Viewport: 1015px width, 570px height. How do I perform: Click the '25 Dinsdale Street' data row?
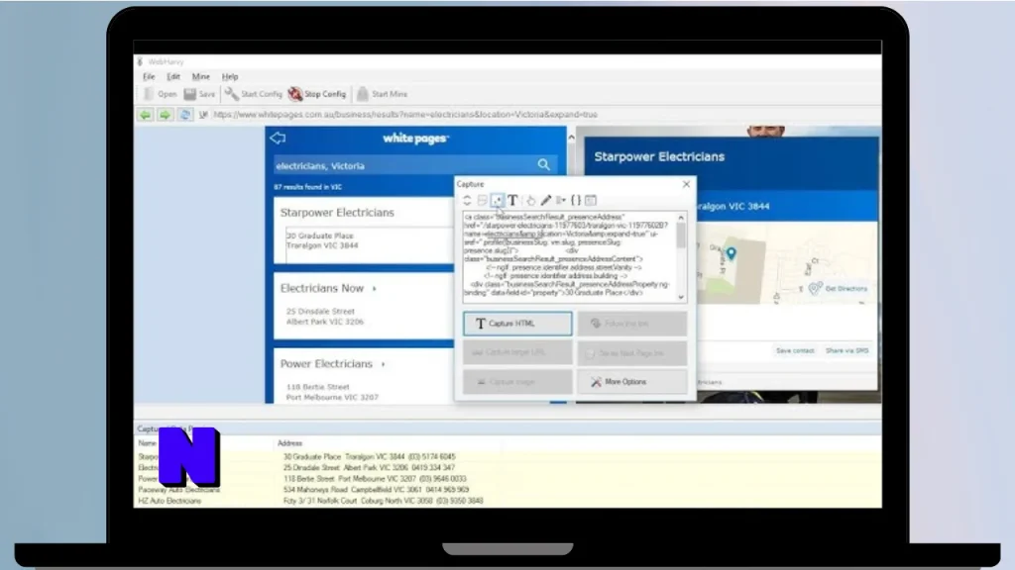tap(507, 468)
